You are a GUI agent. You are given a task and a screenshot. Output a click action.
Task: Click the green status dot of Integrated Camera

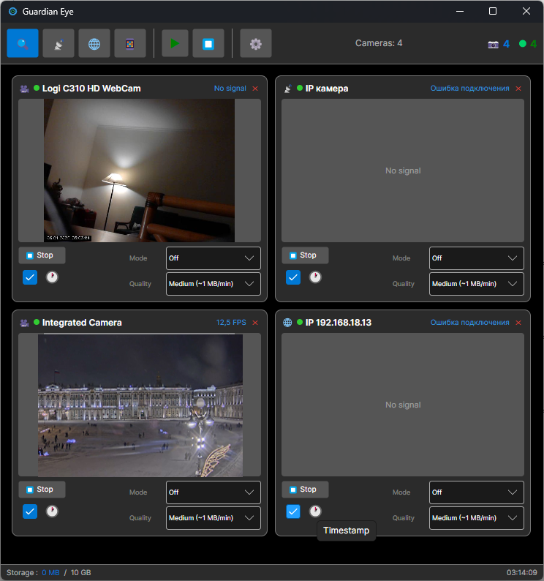coord(37,322)
